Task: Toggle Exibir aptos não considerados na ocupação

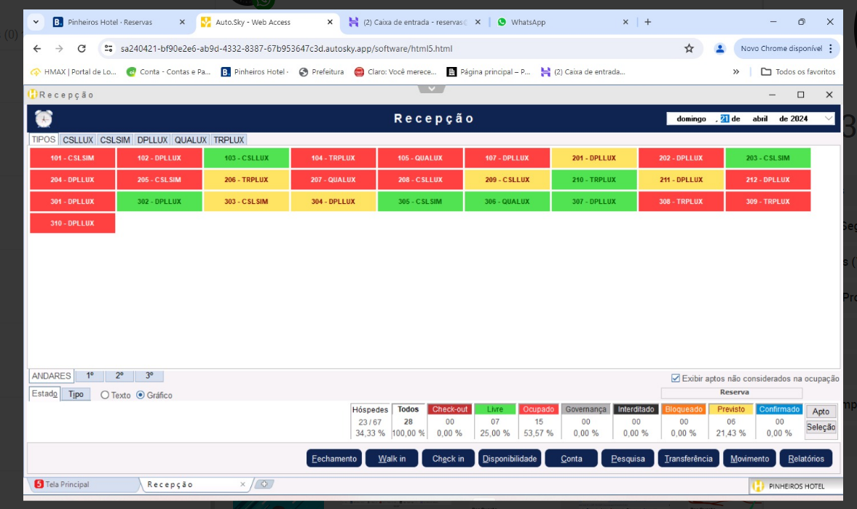Action: coord(676,379)
